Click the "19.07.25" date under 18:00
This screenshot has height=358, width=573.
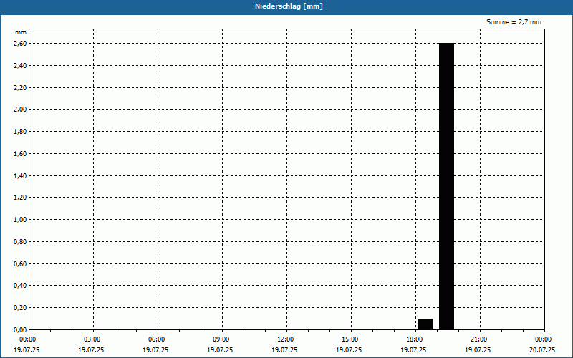point(413,350)
